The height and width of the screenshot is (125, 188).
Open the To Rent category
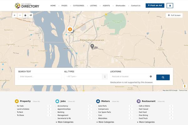click(x=20, y=112)
